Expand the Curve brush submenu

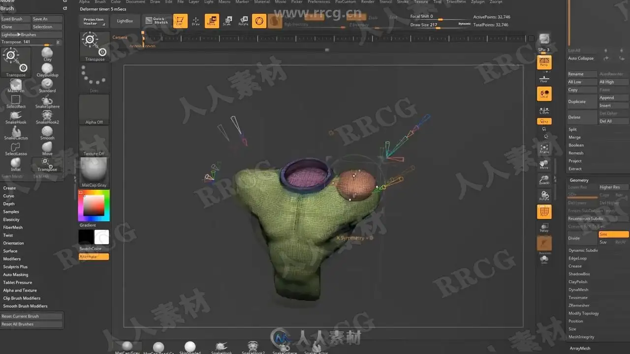coord(9,196)
